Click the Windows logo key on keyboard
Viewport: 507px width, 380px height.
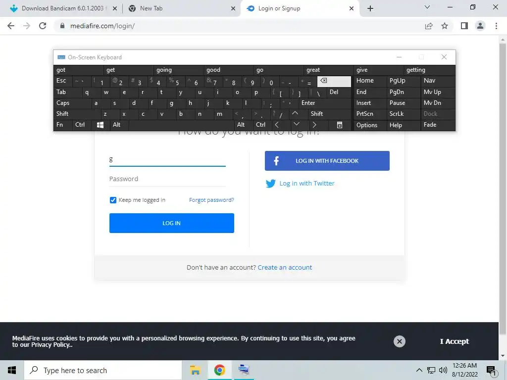(x=100, y=125)
